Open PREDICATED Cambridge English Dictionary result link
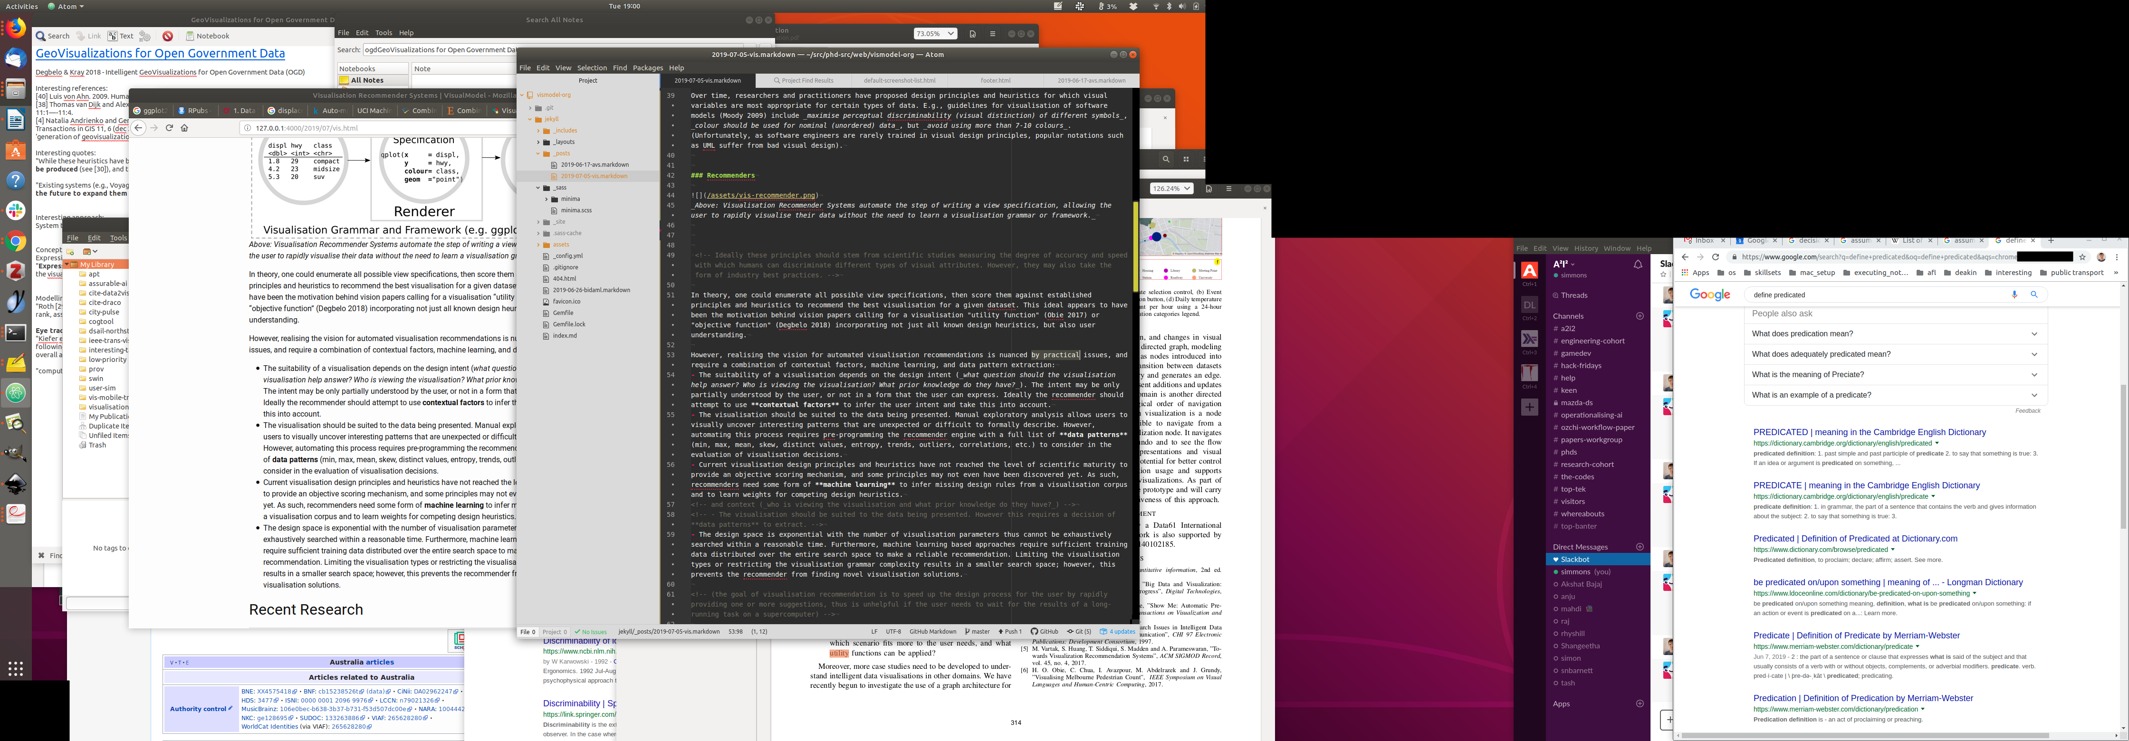This screenshot has height=741, width=2129. pos(1869,432)
